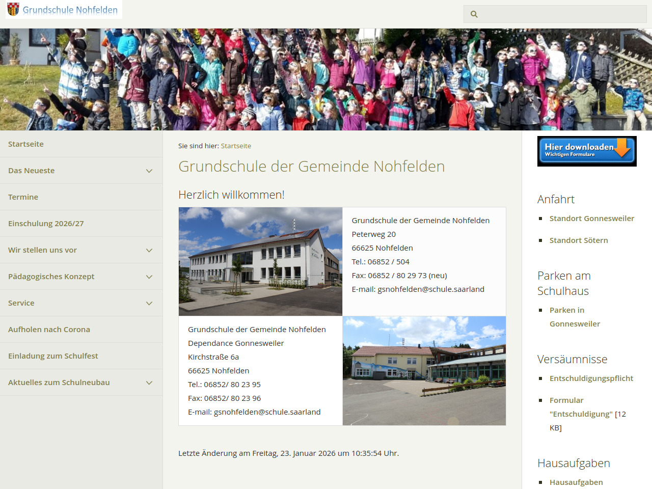Screen dimensions: 652x489
Task: Open 'Aufholen nach Corona' page
Action: [49, 330]
